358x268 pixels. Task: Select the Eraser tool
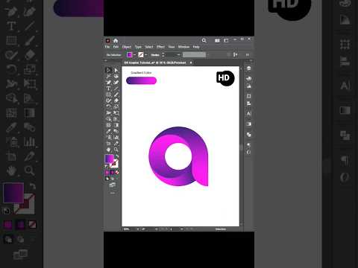[116, 100]
